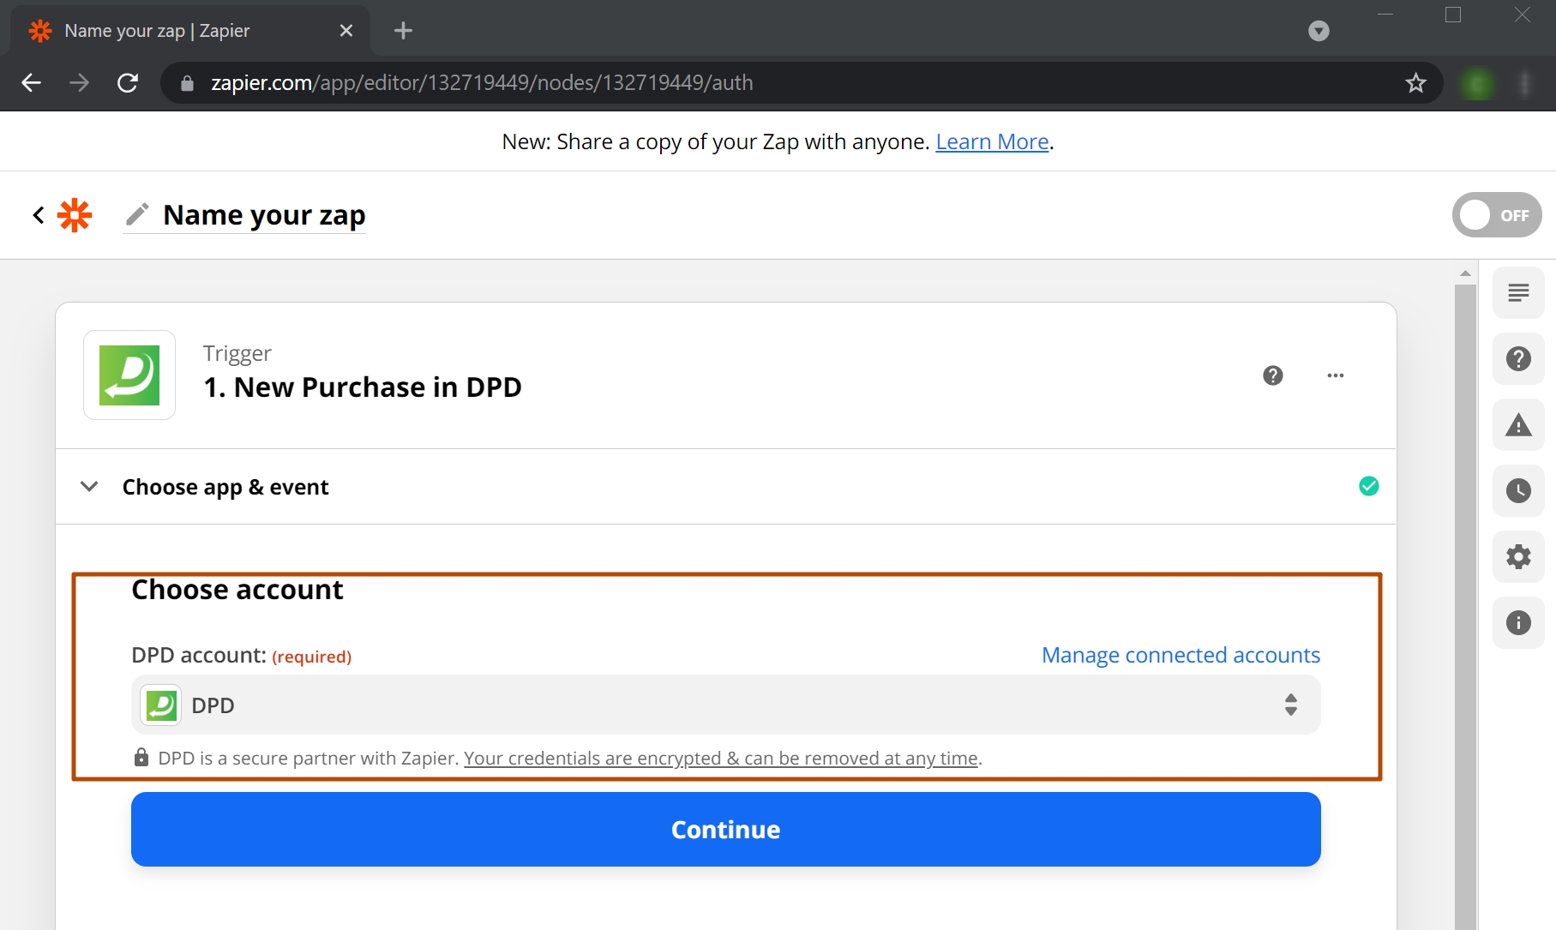The image size is (1556, 930).
Task: Turn the Zap ON using the OFF toggle
Action: pos(1497,215)
